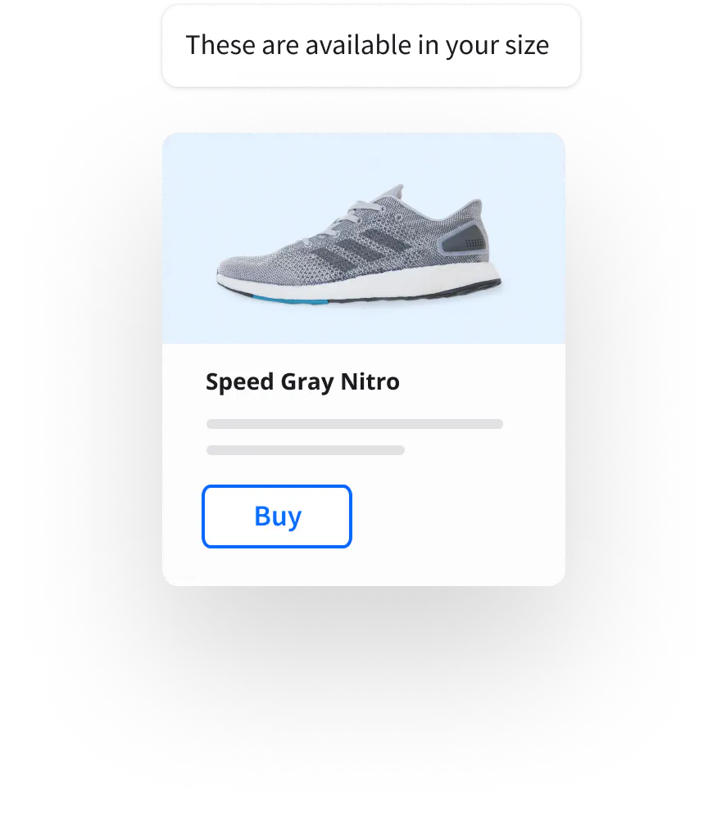Viewport: 726px width, 821px height.
Task: Select the Speed Gray Nitro title
Action: 302,381
